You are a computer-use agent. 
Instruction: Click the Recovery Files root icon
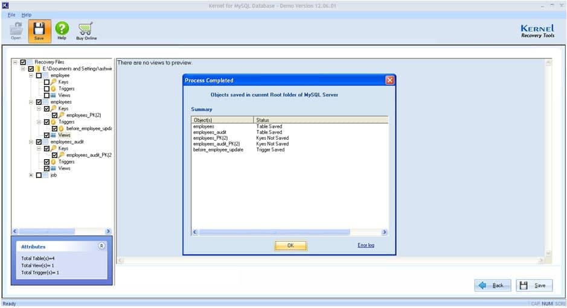tap(30, 62)
